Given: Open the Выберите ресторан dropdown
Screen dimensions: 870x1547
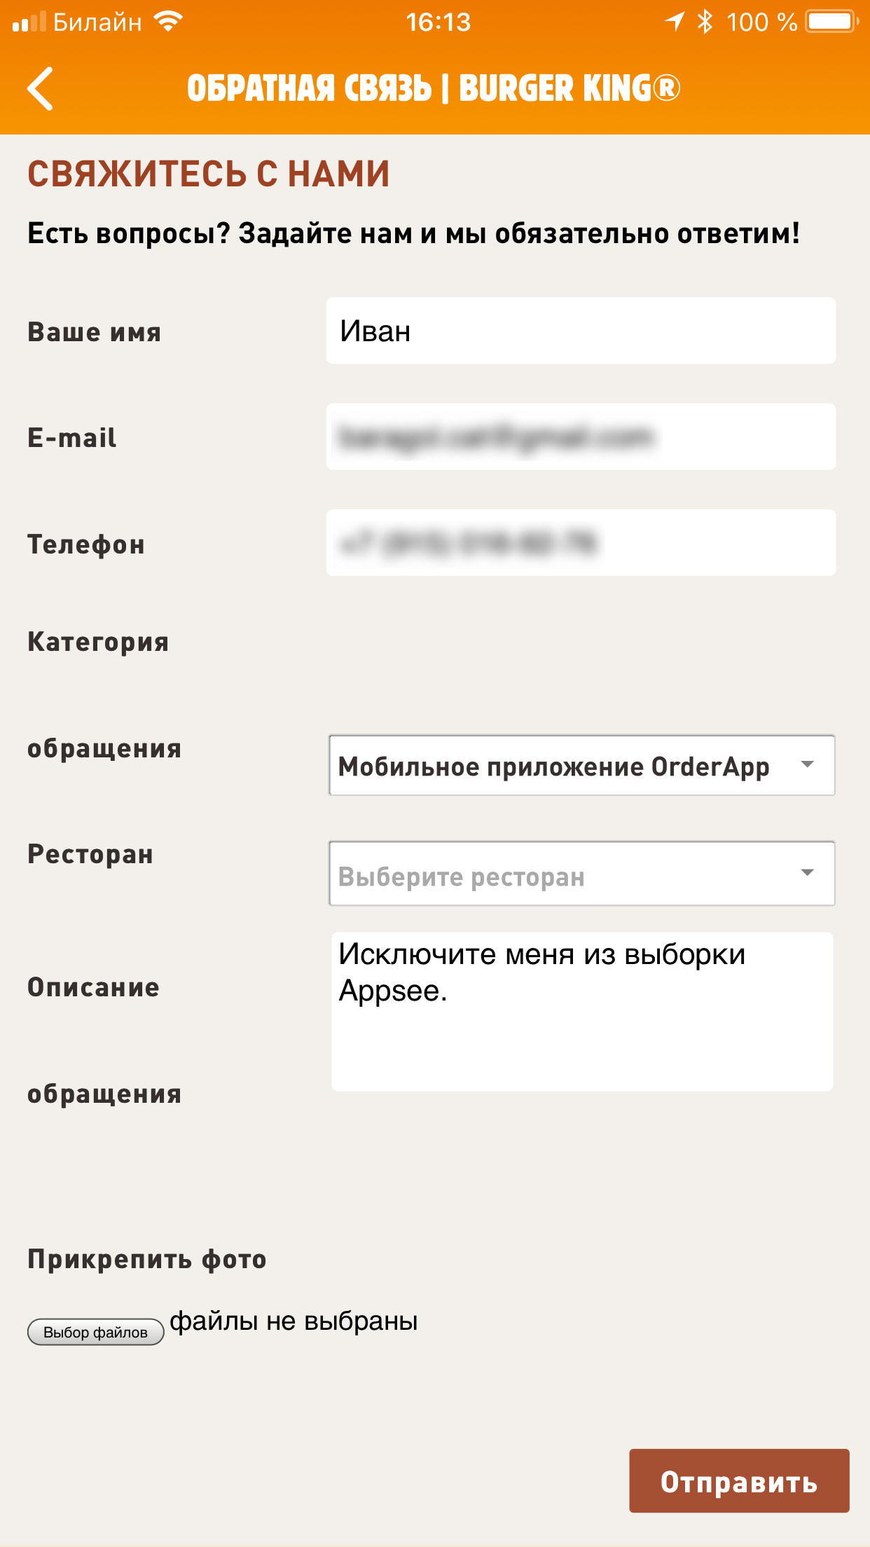Looking at the screenshot, I should click(582, 874).
